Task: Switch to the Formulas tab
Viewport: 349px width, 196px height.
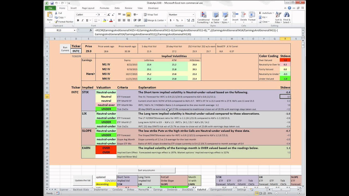Action: (x=104, y=8)
